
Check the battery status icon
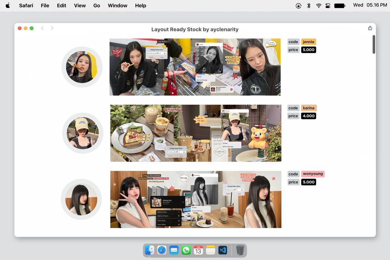(x=340, y=6)
